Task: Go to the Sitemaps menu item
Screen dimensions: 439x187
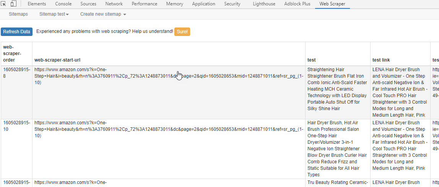Action: coord(18,14)
